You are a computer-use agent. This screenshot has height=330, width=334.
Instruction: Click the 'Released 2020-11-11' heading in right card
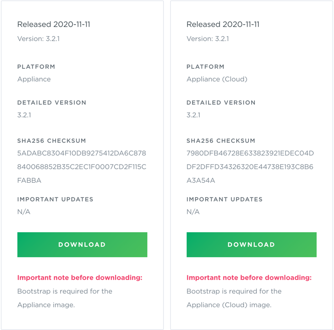pyautogui.click(x=223, y=24)
